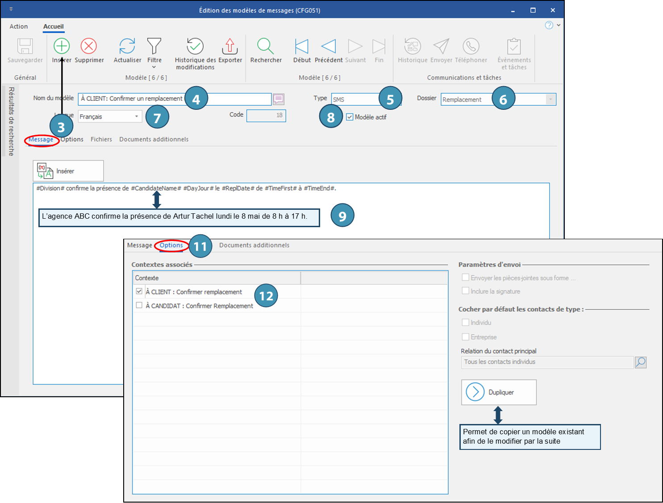Click the Exporter arrow icon
The width and height of the screenshot is (663, 503).
(229, 46)
